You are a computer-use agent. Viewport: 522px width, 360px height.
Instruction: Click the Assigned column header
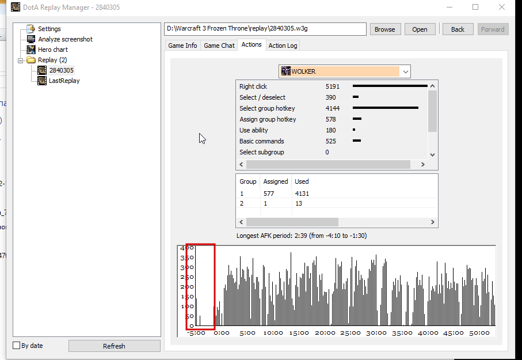(x=276, y=181)
